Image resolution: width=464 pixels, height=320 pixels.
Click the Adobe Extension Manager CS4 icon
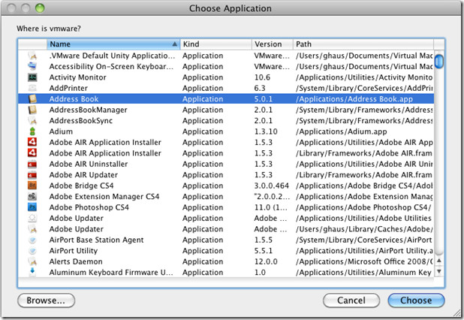pyautogui.click(x=32, y=197)
